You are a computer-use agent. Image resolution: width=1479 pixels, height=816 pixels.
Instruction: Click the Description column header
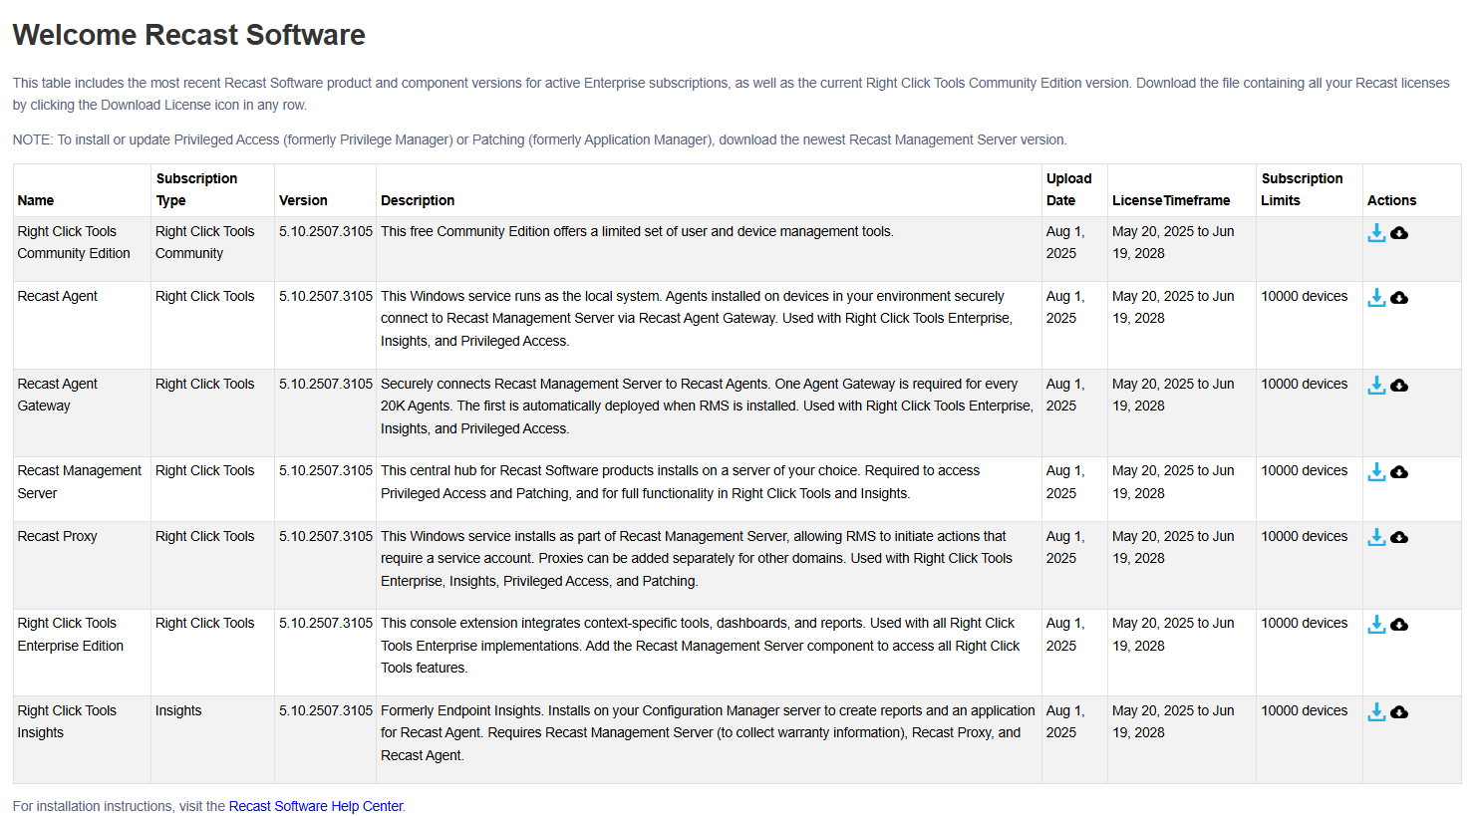(x=418, y=200)
